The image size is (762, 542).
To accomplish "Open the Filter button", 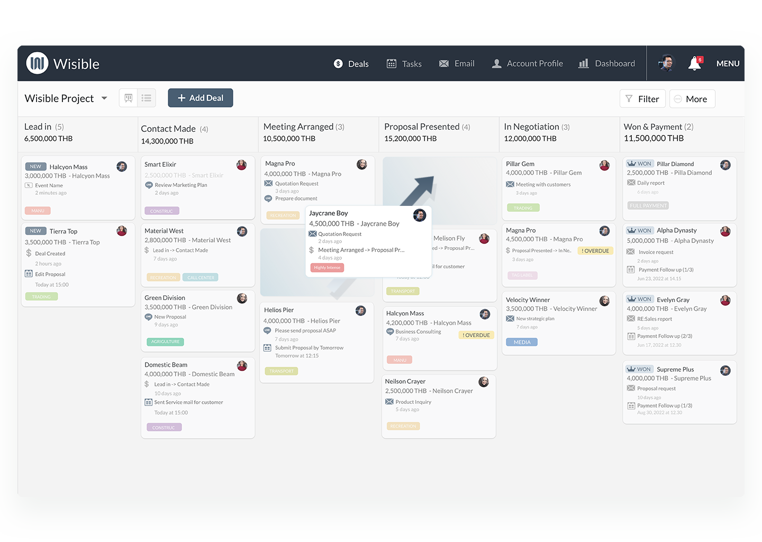I will pyautogui.click(x=642, y=99).
